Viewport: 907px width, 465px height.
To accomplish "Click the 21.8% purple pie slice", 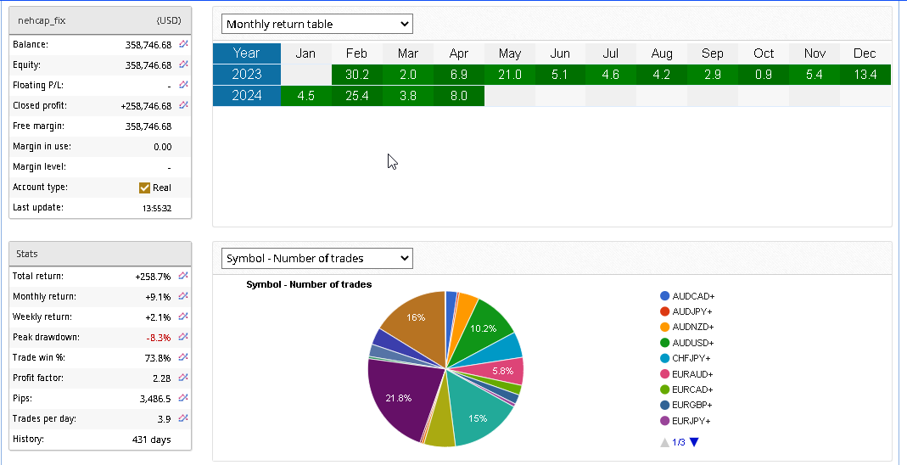I will click(397, 399).
